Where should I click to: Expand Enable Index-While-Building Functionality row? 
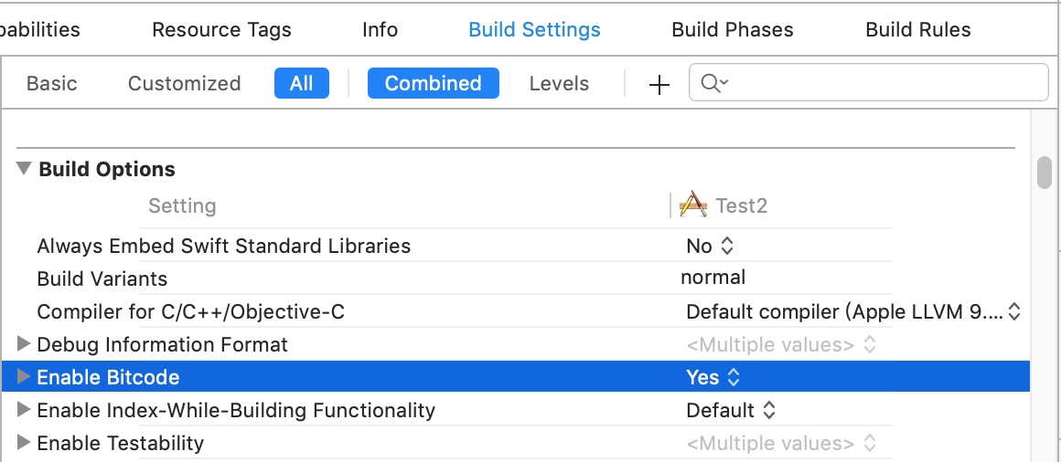coord(25,410)
